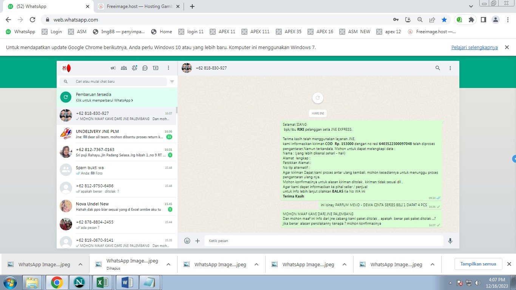The width and height of the screenshot is (516, 290).
Task: Click the microphone voice message icon
Action: (450, 241)
